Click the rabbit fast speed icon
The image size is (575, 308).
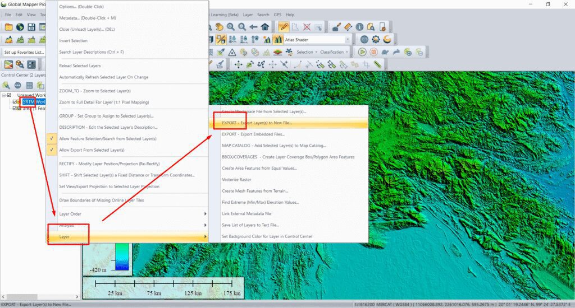[396, 52]
